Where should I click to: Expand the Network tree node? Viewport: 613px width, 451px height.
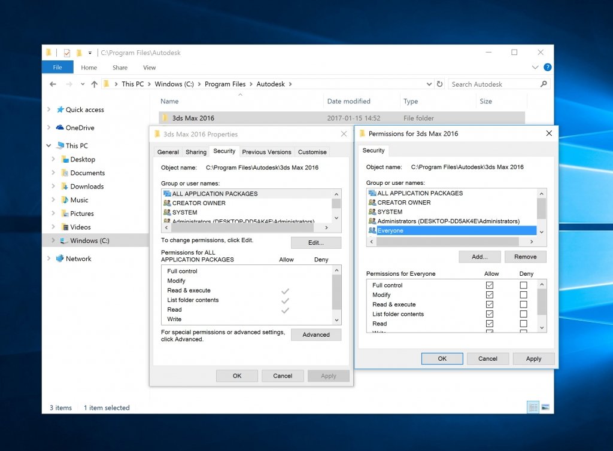49,258
